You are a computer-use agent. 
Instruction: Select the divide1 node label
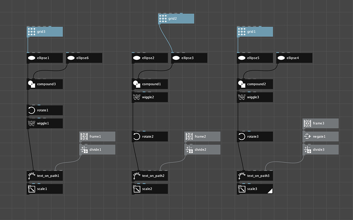(95, 150)
